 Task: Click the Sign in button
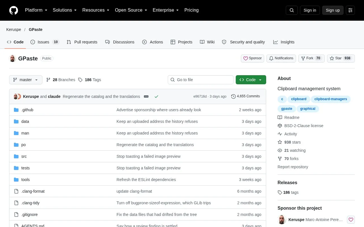310,10
